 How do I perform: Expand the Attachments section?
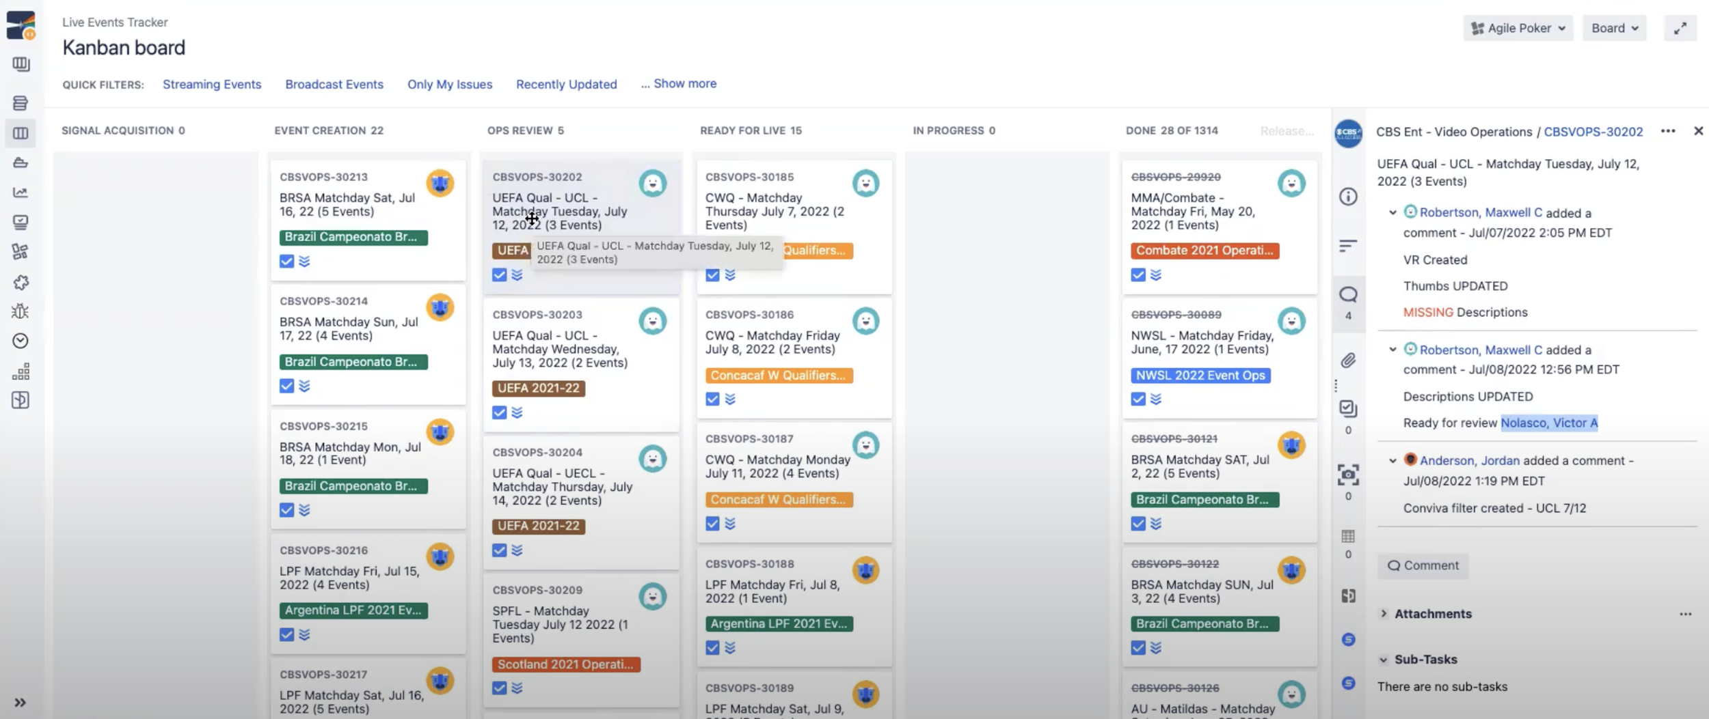click(1384, 613)
